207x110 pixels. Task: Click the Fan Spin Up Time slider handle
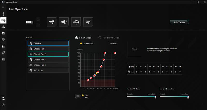click(x=156, y=97)
